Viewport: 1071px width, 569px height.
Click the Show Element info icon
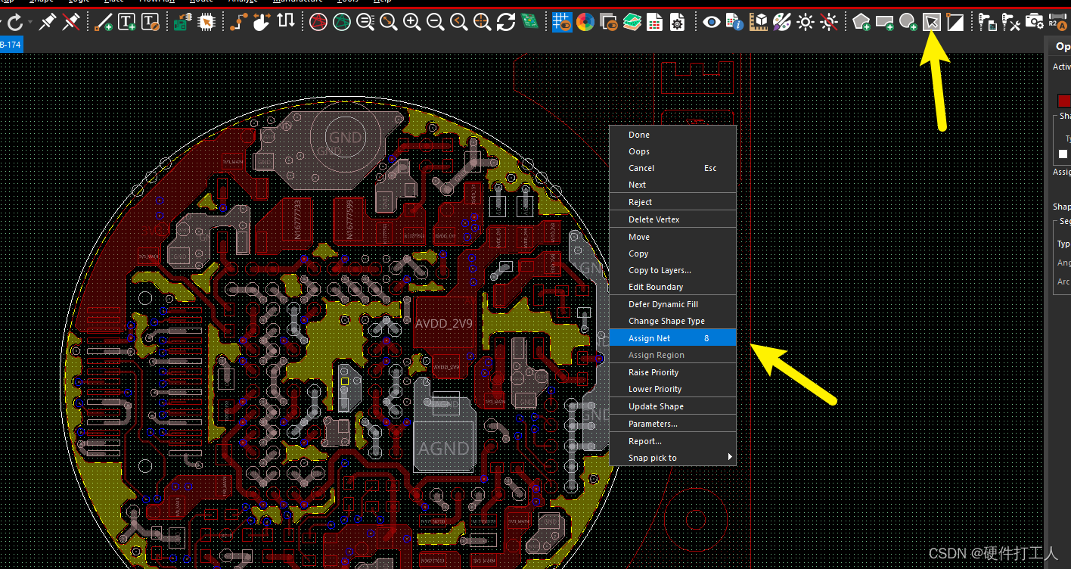click(734, 22)
